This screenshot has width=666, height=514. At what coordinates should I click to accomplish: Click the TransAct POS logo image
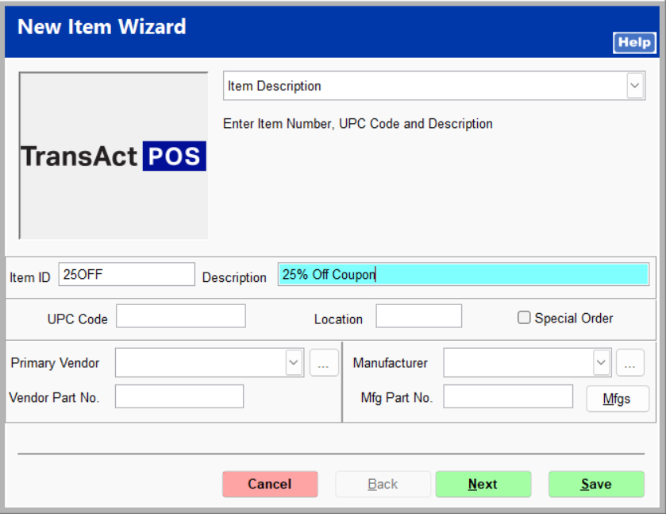[x=114, y=156]
